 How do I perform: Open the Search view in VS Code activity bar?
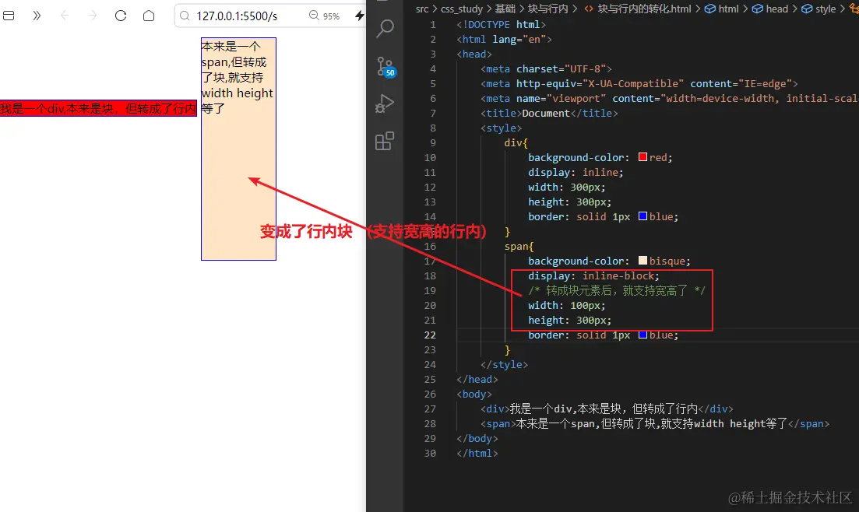385,29
